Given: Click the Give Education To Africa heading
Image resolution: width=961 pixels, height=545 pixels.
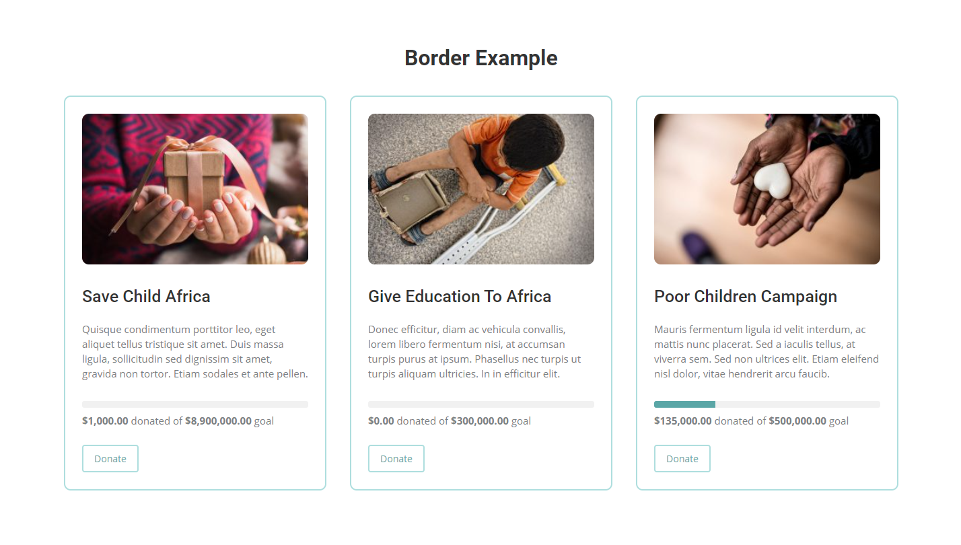Looking at the screenshot, I should (460, 297).
